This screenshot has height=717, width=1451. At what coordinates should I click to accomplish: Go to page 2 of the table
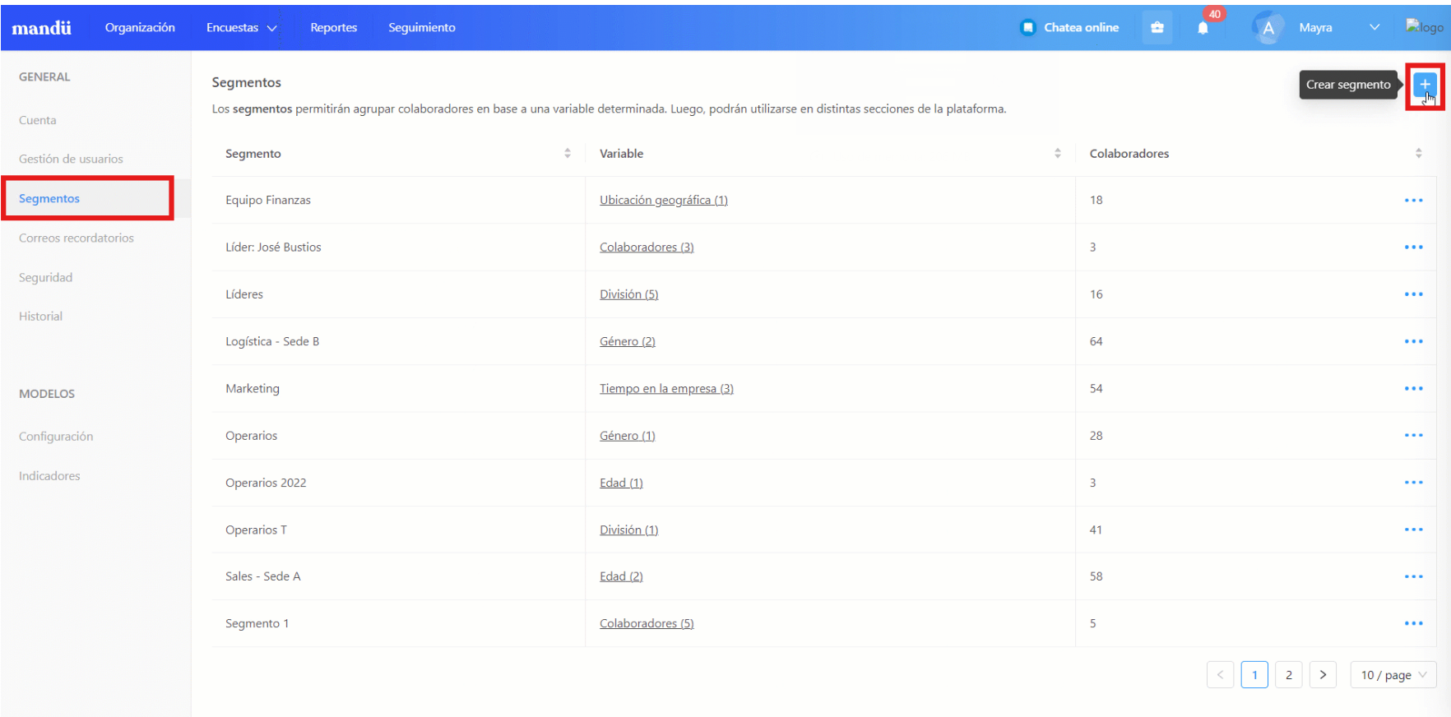[x=1289, y=675]
